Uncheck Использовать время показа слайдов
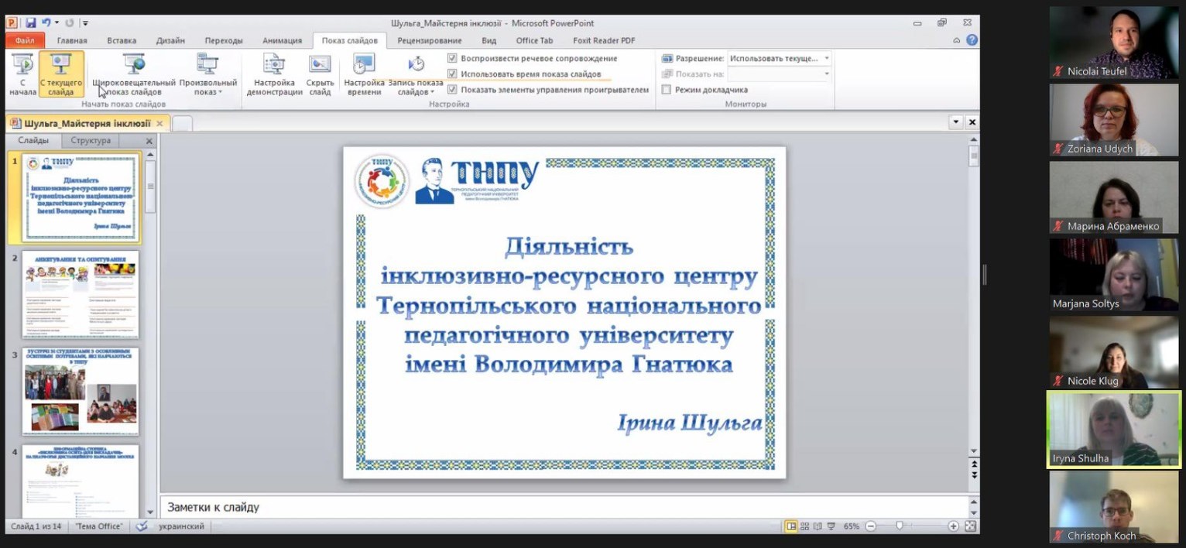The image size is (1186, 548). 453,74
